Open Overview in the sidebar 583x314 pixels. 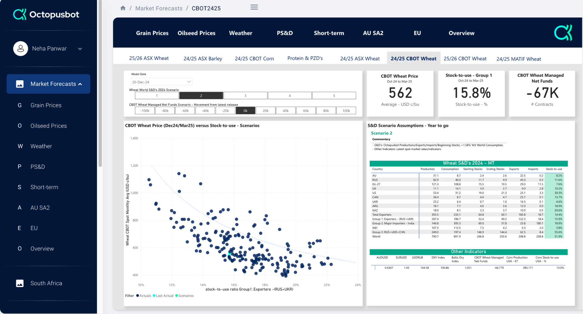click(x=42, y=249)
